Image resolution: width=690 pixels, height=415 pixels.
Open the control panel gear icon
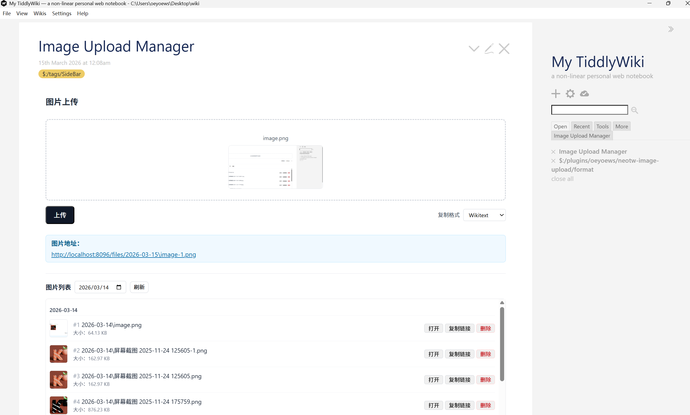(570, 94)
